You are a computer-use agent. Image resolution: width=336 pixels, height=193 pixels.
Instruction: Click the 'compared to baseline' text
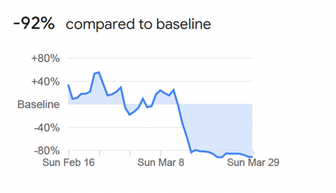tap(138, 24)
